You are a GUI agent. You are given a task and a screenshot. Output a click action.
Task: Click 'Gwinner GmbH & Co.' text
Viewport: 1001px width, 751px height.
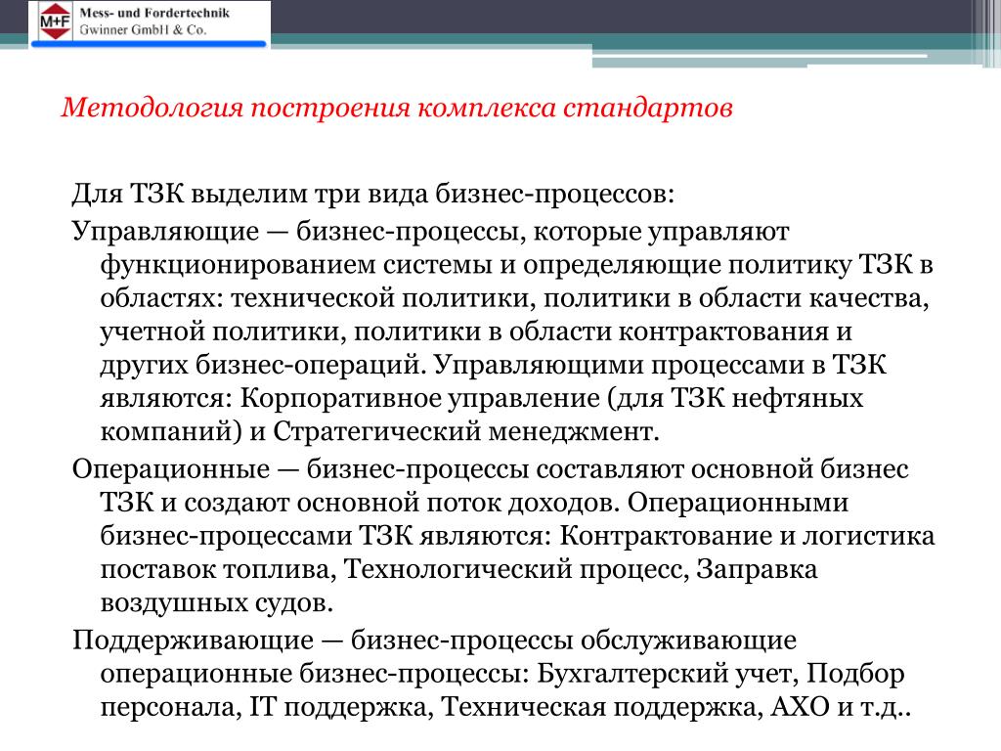[143, 30]
